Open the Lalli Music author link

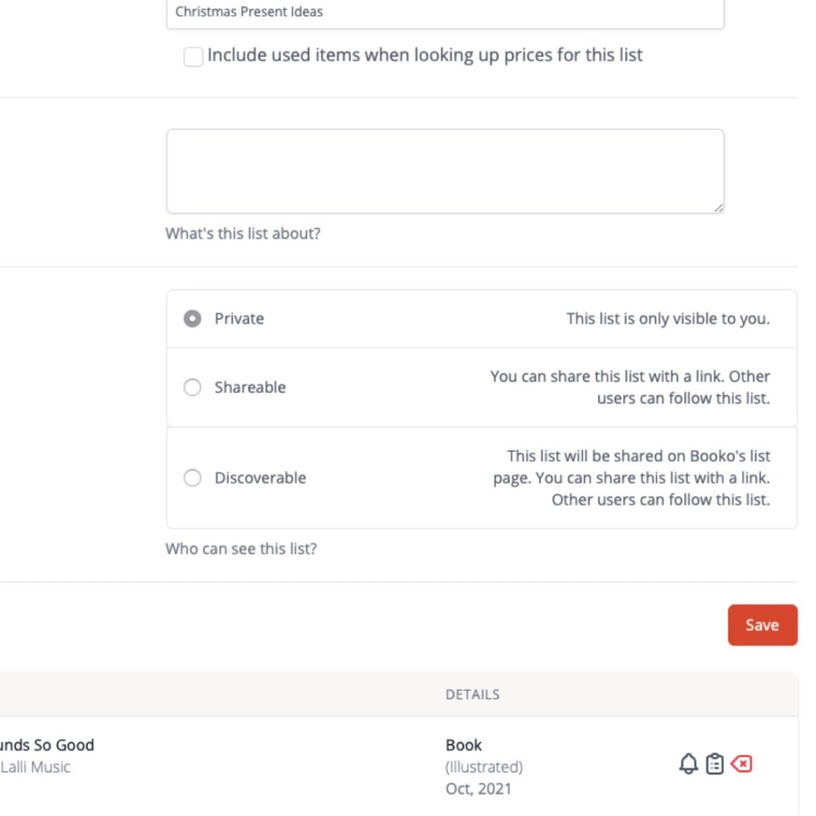tap(35, 767)
